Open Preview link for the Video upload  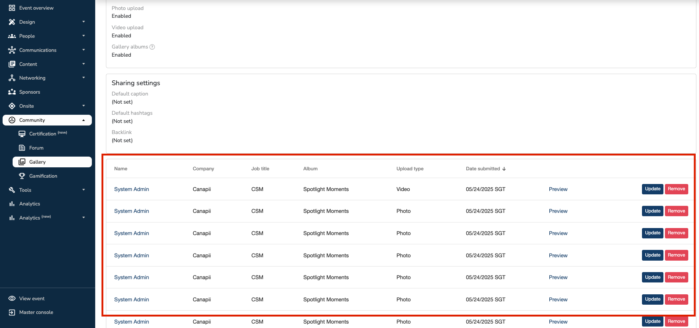(x=558, y=189)
